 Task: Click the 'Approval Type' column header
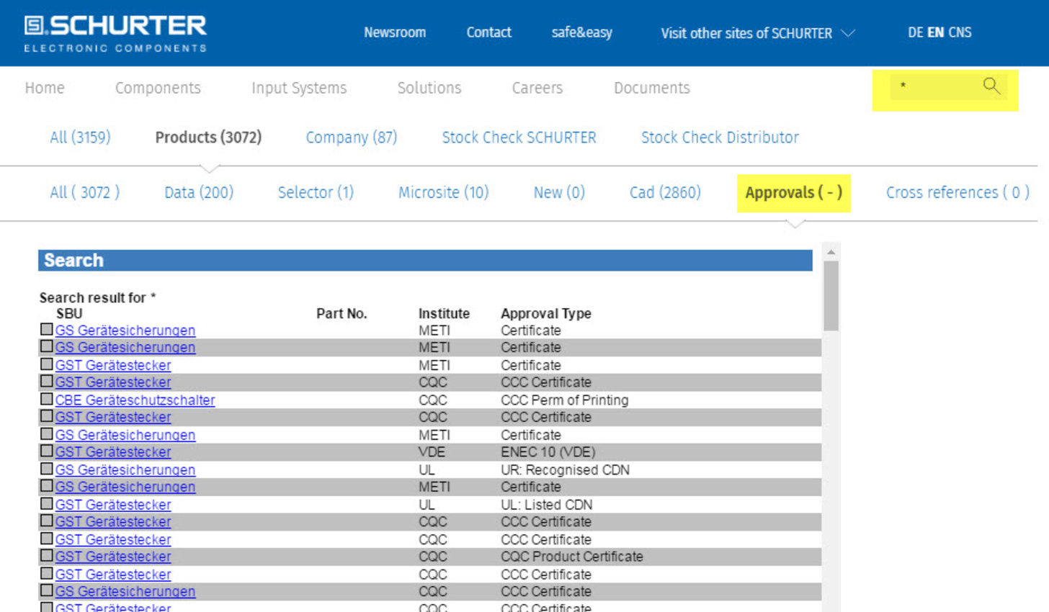546,313
